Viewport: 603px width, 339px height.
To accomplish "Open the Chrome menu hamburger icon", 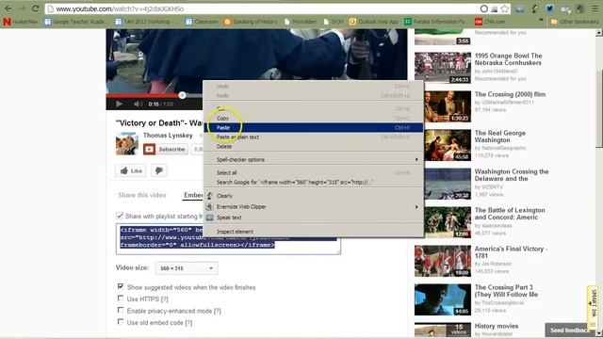I will click(x=595, y=8).
